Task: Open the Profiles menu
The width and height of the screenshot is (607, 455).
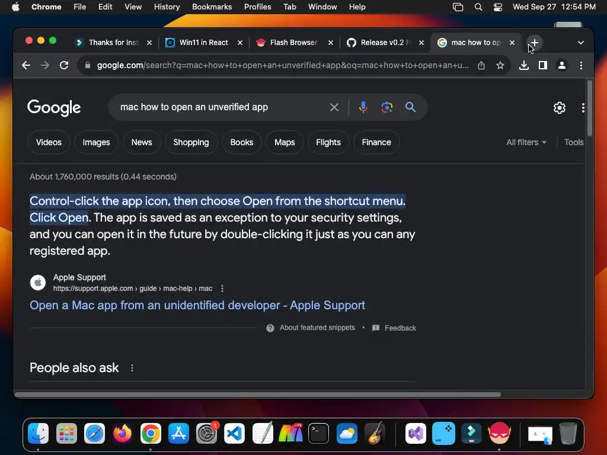Action: click(257, 7)
